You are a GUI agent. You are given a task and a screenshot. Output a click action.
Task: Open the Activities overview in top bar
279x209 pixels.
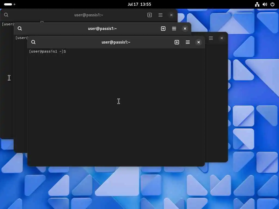click(10, 4)
